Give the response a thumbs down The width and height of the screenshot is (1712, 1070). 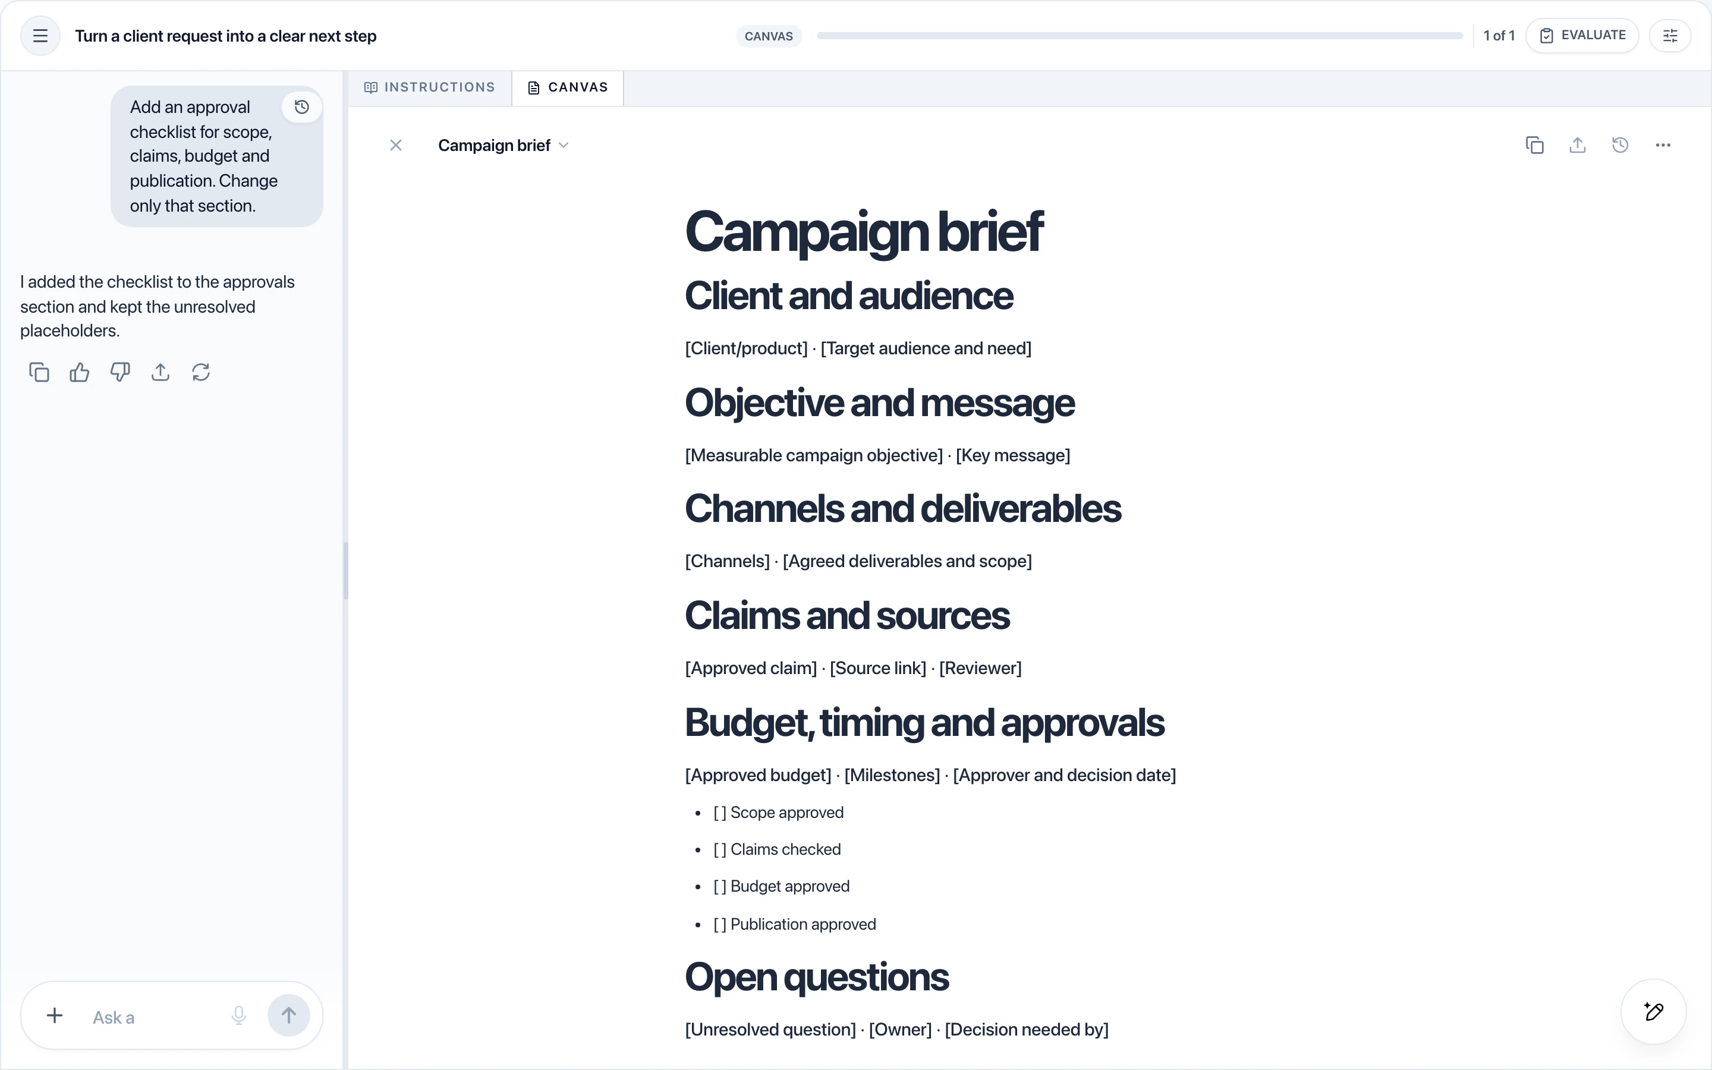120,372
